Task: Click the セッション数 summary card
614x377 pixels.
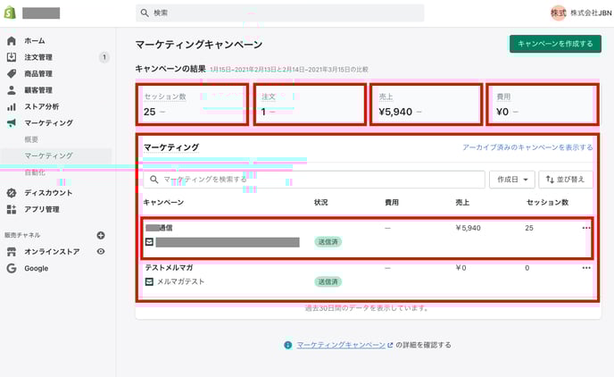Action: pyautogui.click(x=192, y=105)
